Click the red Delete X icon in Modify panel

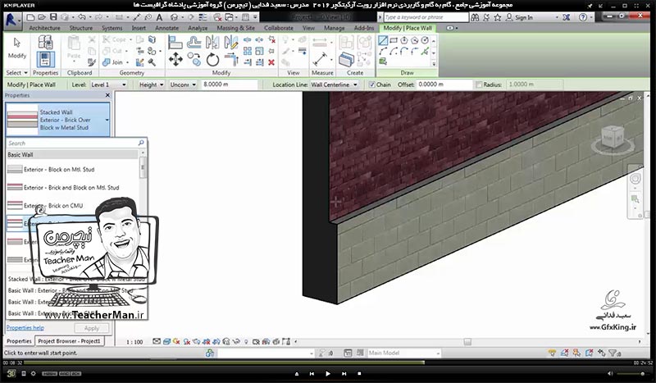click(271, 62)
